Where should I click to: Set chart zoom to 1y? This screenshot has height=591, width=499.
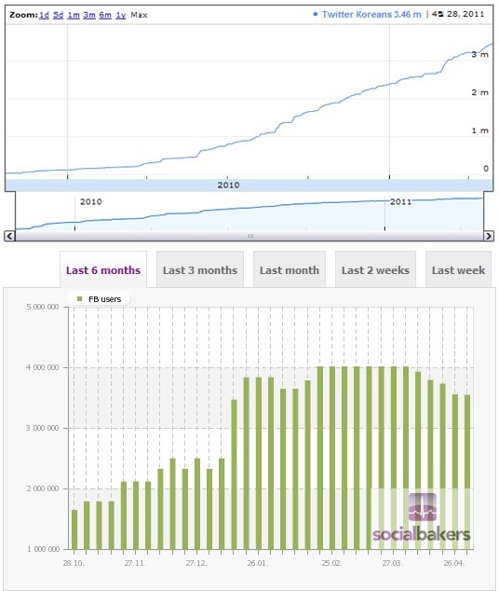pyautogui.click(x=120, y=15)
